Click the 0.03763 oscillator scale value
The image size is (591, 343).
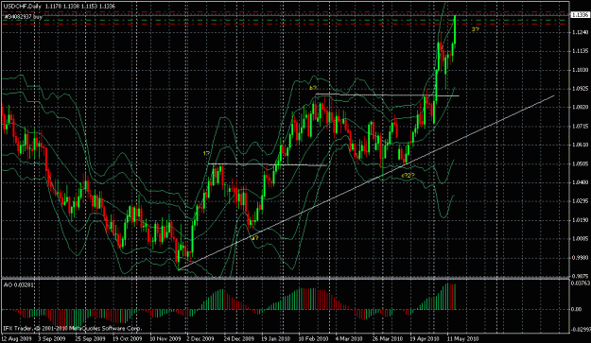(580, 283)
